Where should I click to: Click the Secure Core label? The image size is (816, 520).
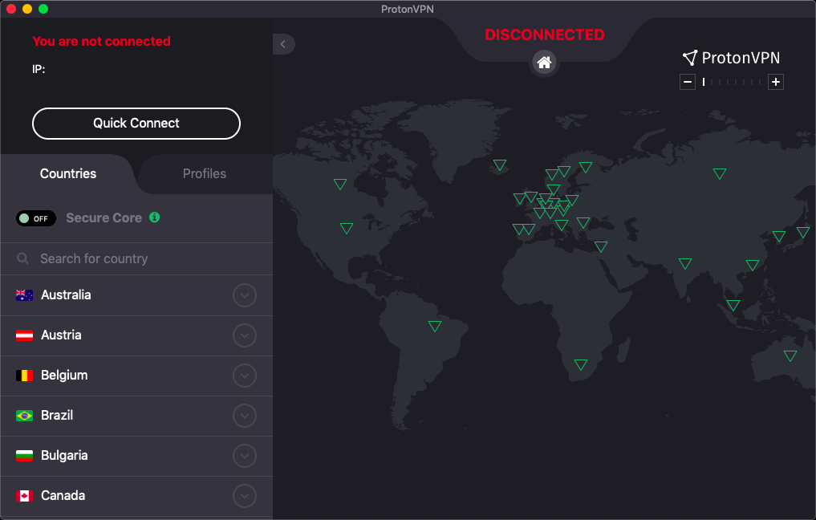coord(104,218)
